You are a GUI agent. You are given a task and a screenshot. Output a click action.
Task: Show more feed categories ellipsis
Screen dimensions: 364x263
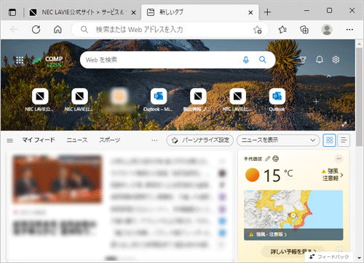(x=154, y=140)
